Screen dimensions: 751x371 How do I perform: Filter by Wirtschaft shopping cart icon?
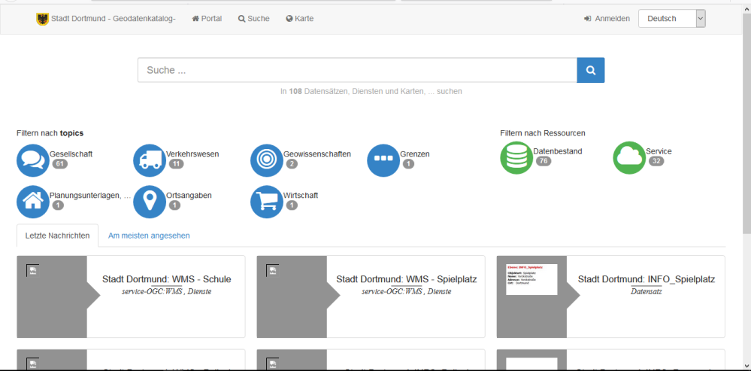[x=267, y=202]
